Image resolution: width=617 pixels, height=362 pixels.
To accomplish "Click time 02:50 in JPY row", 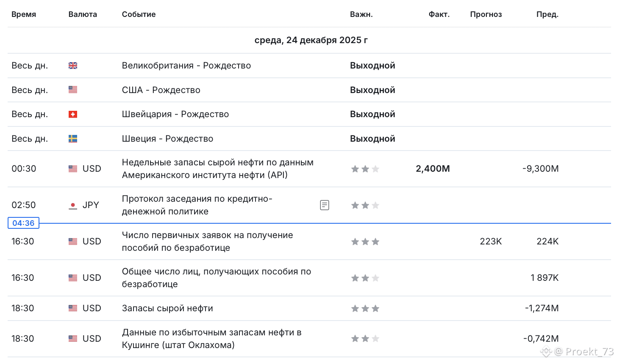I will [24, 205].
